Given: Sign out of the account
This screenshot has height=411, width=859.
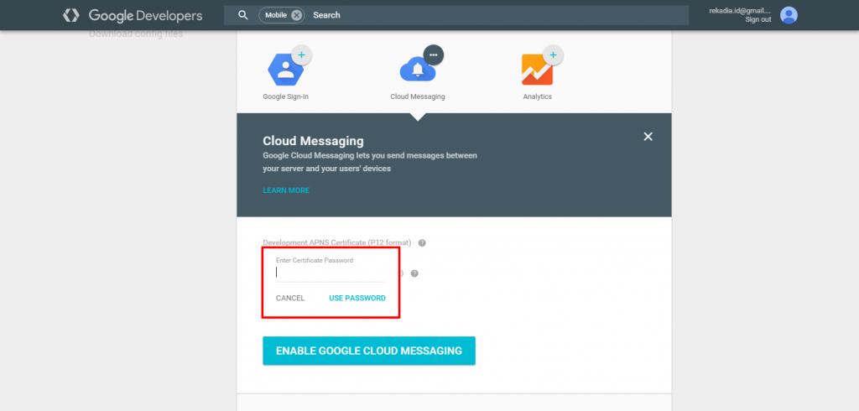Looking at the screenshot, I should click(758, 20).
